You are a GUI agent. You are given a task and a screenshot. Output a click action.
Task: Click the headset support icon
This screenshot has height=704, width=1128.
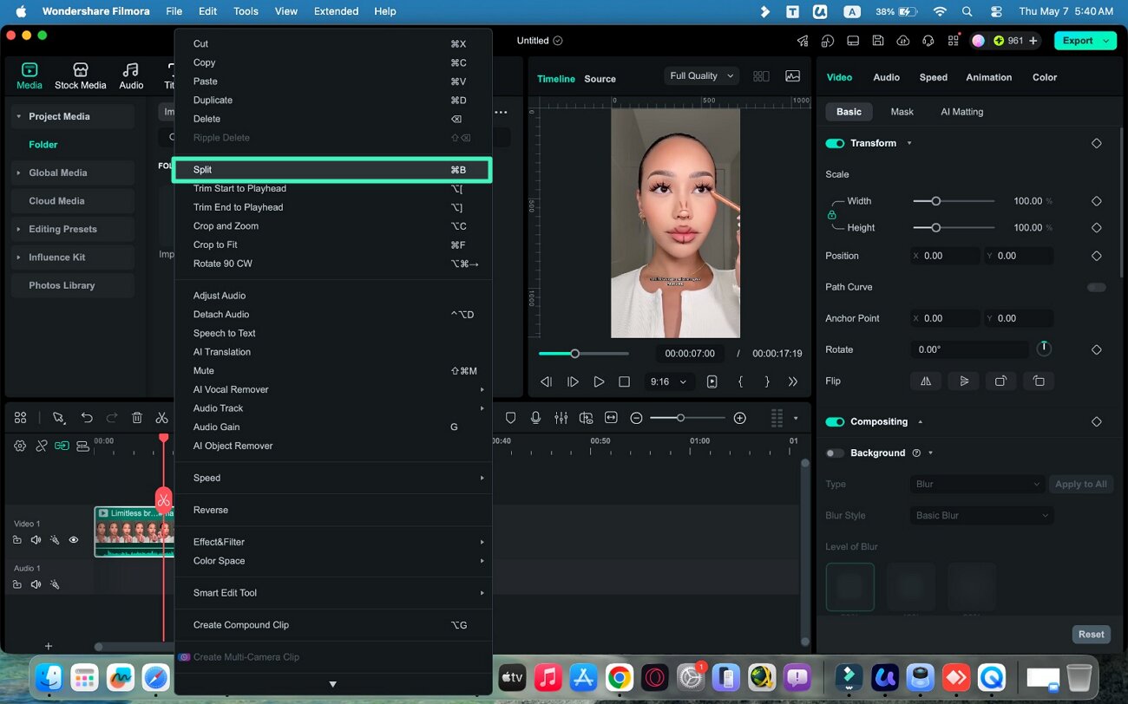[928, 41]
